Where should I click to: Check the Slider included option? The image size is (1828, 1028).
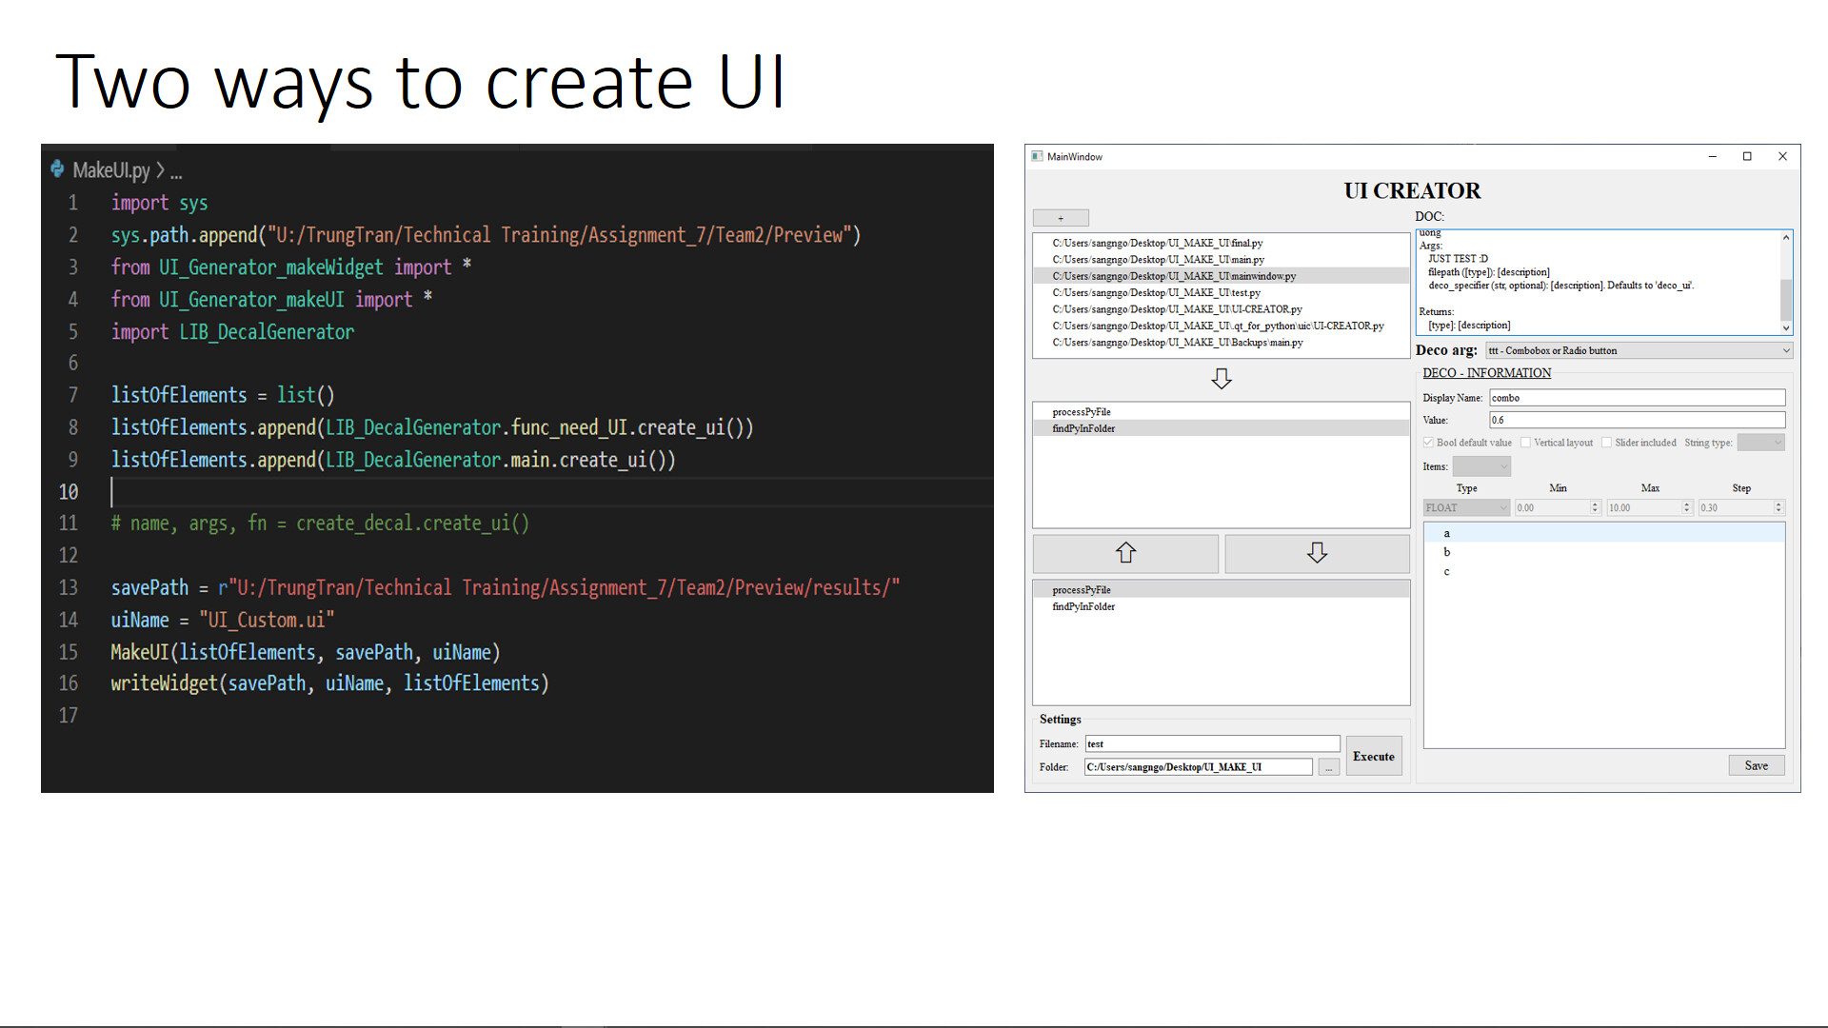click(1606, 443)
